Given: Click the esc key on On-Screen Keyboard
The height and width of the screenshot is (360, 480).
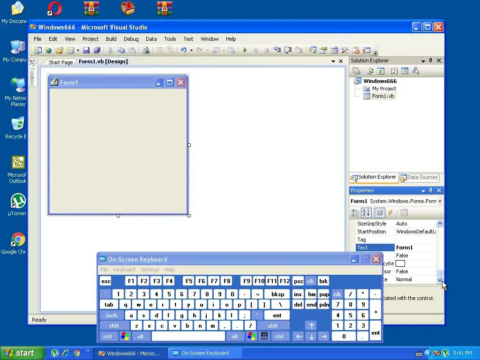Looking at the screenshot, I should point(106,281).
